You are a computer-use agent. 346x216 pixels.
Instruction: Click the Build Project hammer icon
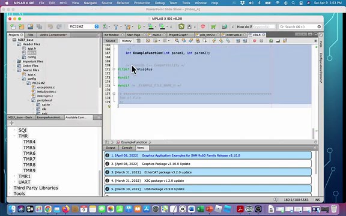[x=116, y=26]
